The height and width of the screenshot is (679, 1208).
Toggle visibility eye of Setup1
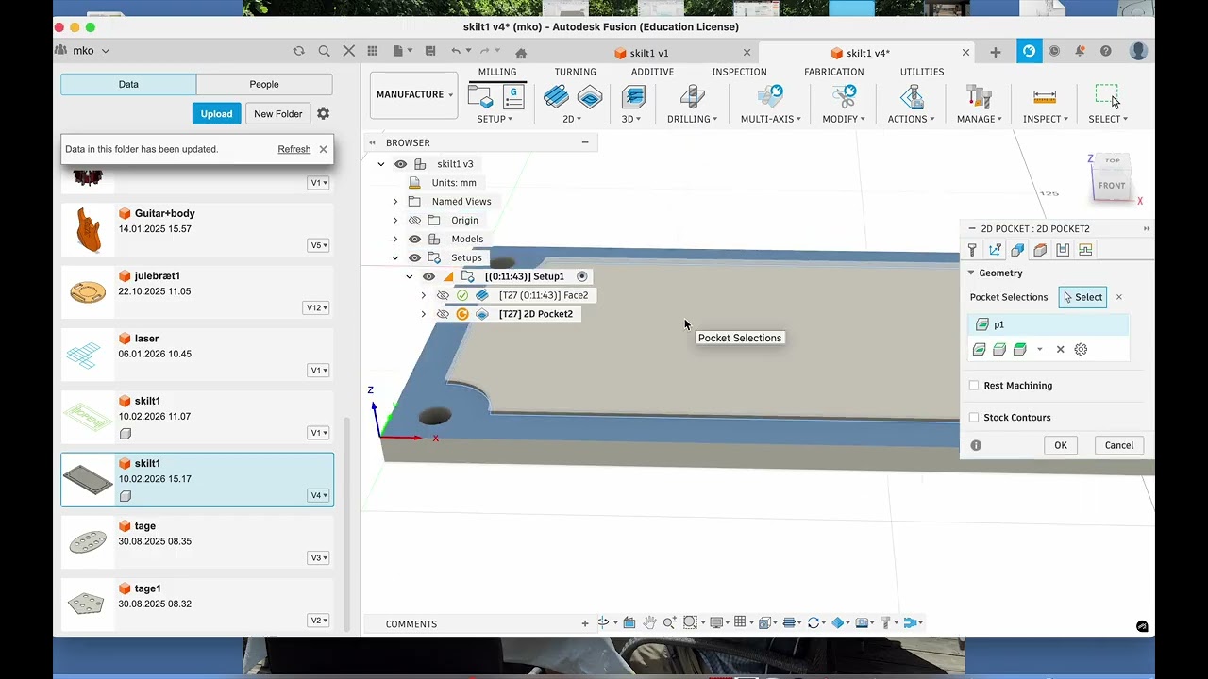click(428, 276)
